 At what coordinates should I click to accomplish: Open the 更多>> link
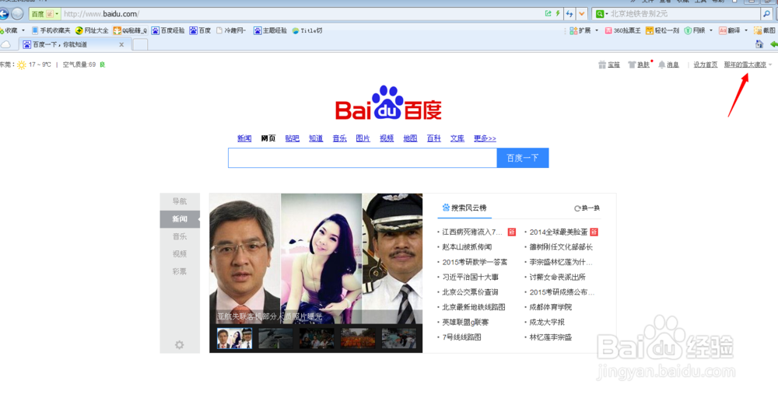[x=485, y=139]
